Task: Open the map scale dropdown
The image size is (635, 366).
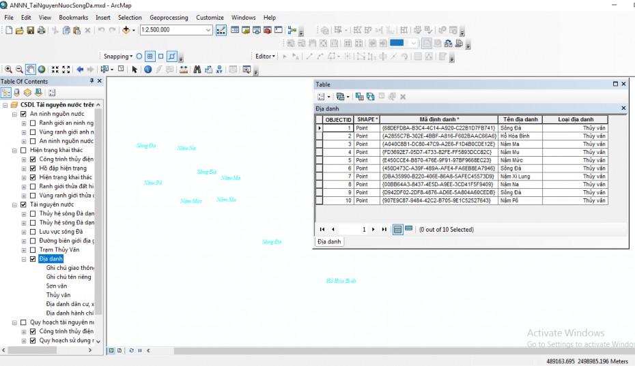Action: click(x=208, y=30)
